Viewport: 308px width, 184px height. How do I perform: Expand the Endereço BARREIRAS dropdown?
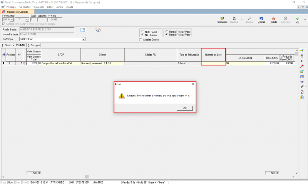tap(84, 39)
